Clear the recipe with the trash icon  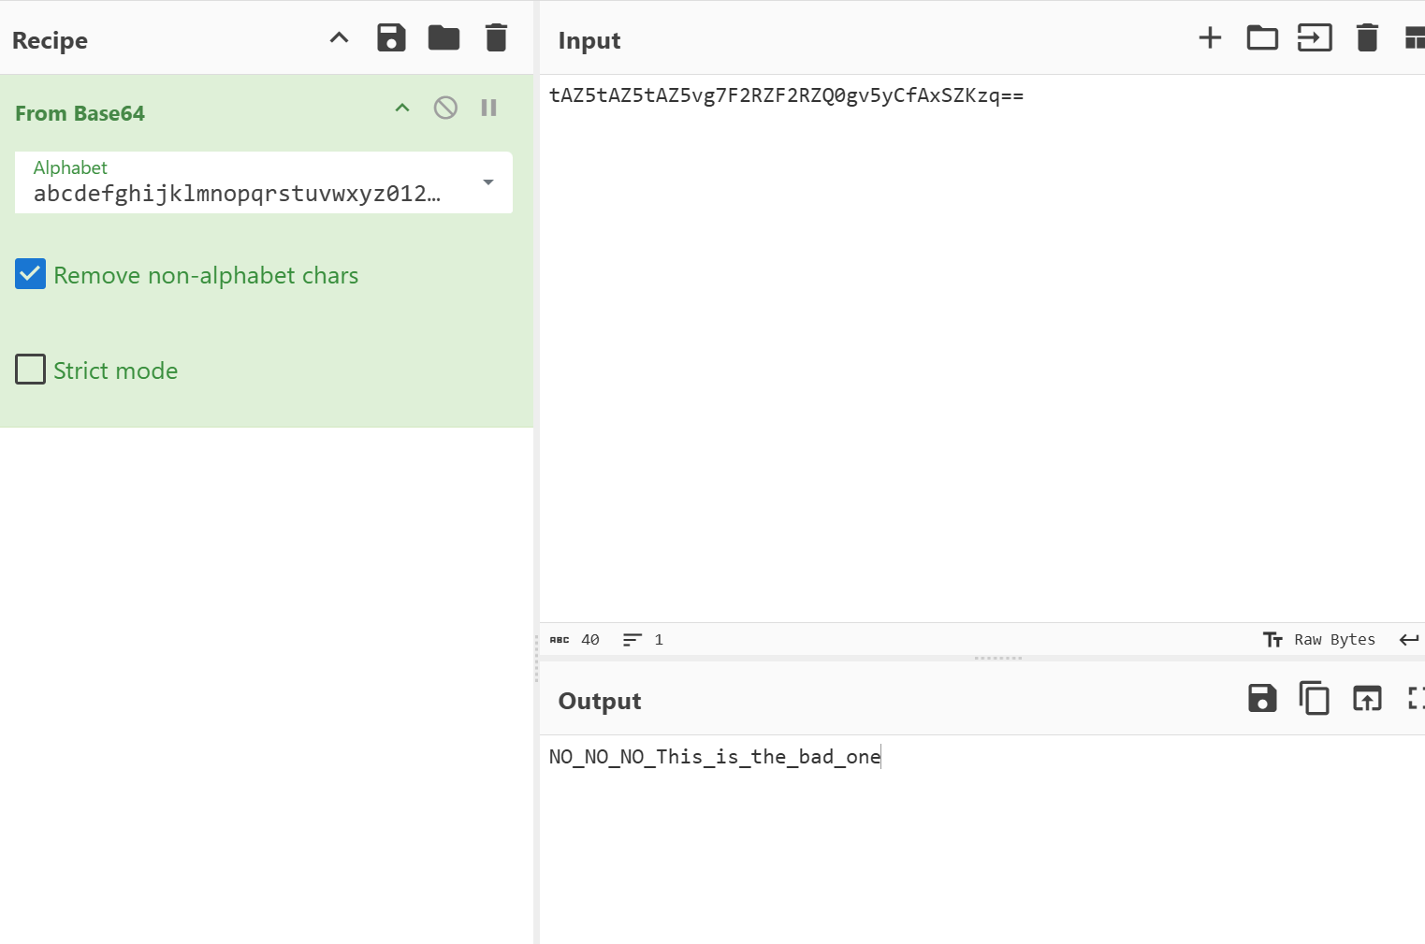point(496,38)
